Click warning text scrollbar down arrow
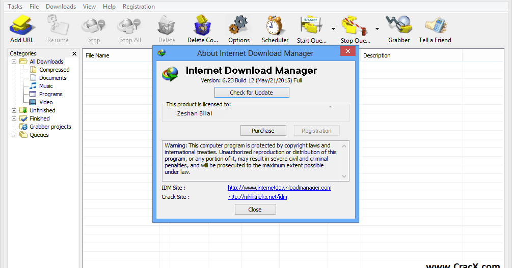This screenshot has width=512, height=268. tap(344, 176)
